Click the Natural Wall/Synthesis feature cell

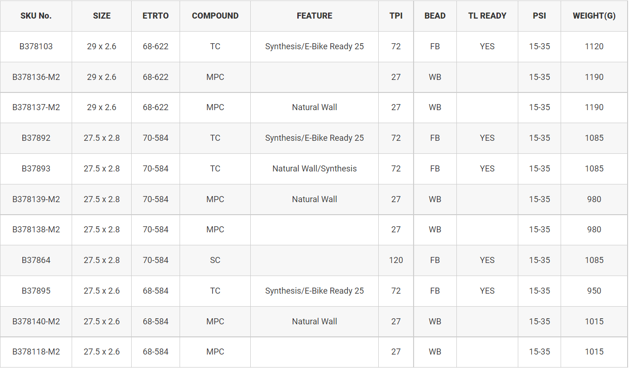[x=314, y=169]
